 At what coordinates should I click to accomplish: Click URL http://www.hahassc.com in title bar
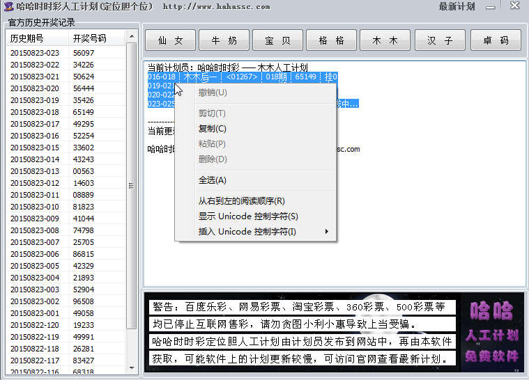click(x=216, y=7)
